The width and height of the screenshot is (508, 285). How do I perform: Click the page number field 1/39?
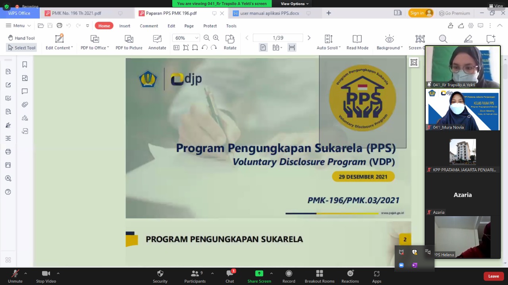click(x=278, y=38)
